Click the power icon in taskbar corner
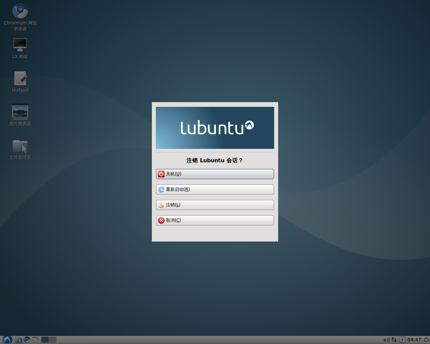The image size is (430, 344). (x=426, y=340)
